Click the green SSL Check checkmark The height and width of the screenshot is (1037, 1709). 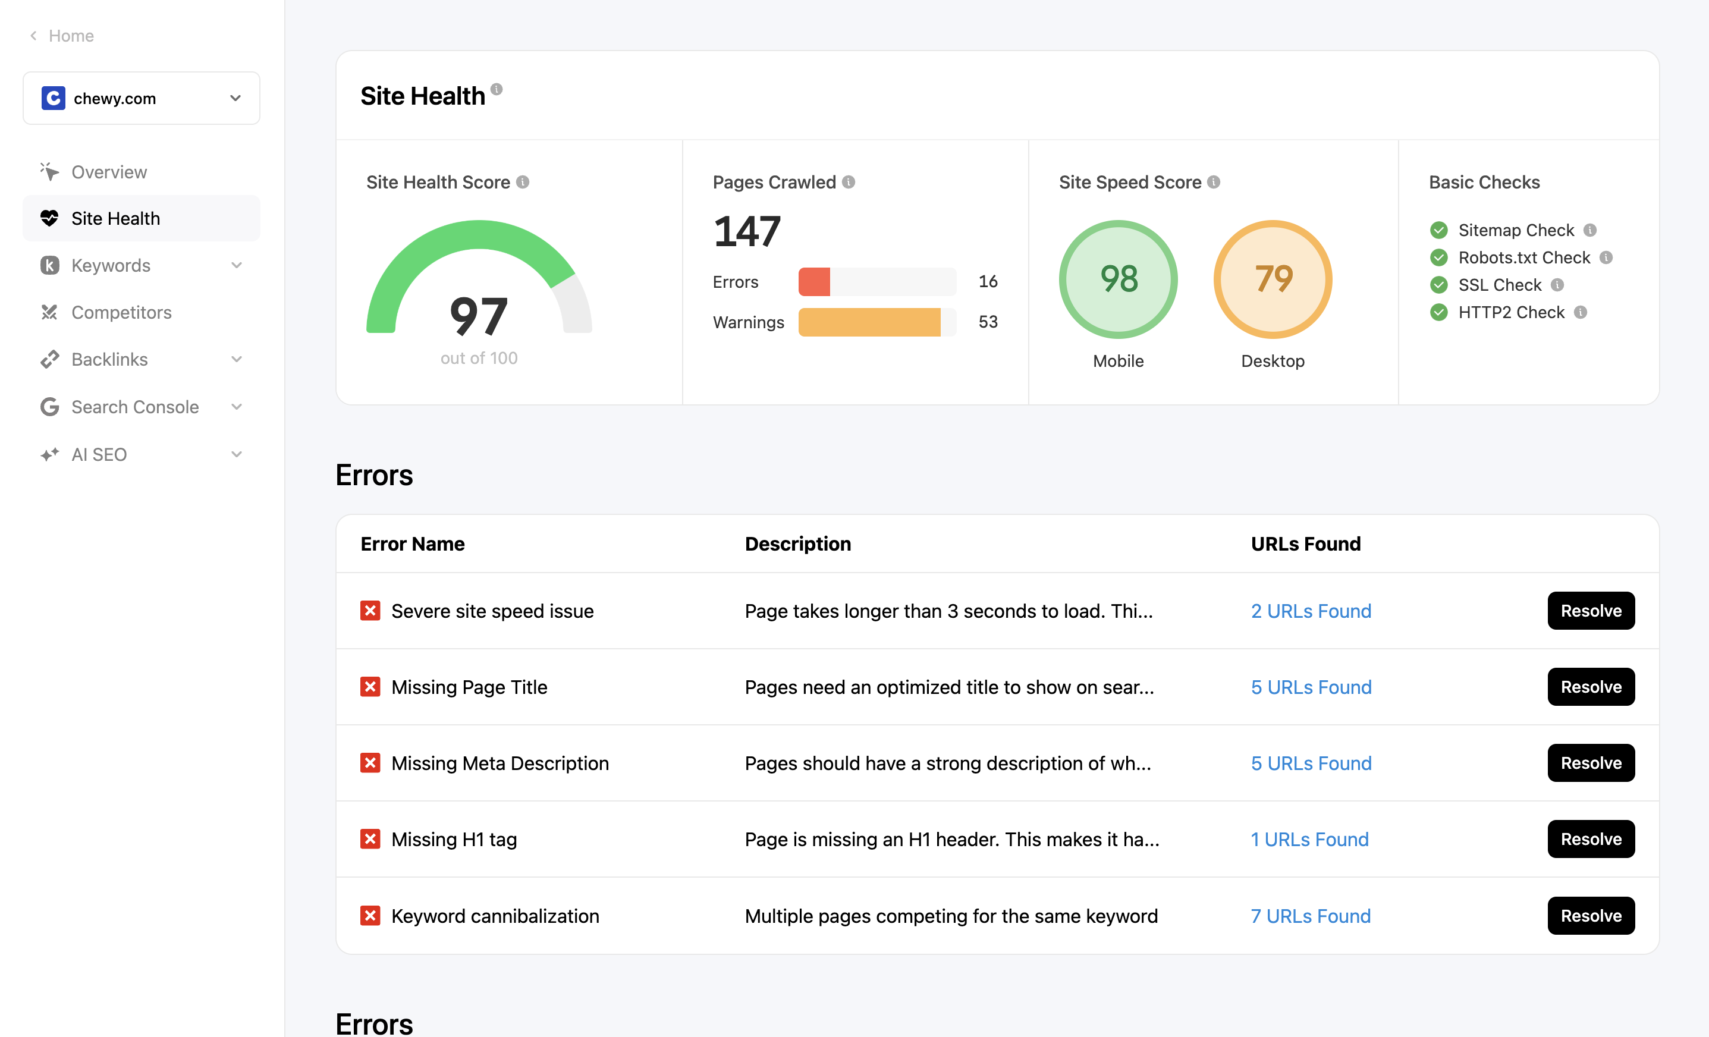click(x=1438, y=284)
